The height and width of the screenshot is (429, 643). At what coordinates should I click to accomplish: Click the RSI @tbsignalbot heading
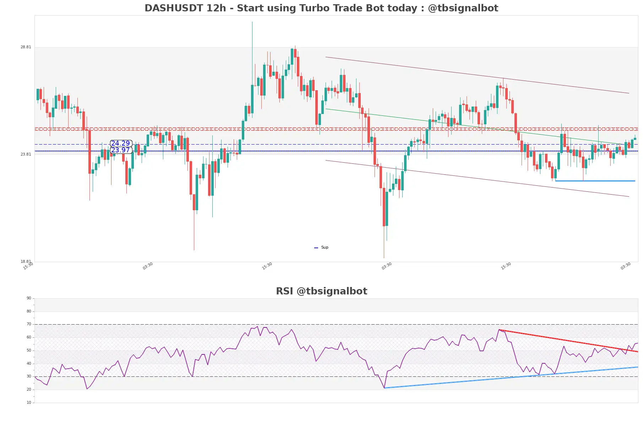tap(321, 291)
